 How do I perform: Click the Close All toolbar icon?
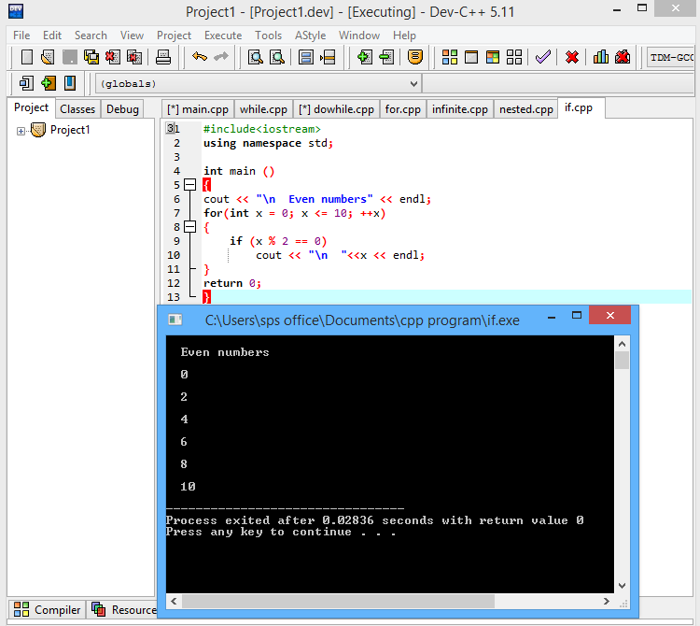pyautogui.click(x=134, y=57)
